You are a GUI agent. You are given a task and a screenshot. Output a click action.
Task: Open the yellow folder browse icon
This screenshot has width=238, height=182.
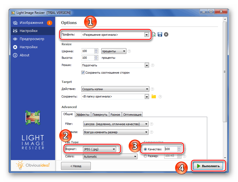154,96
